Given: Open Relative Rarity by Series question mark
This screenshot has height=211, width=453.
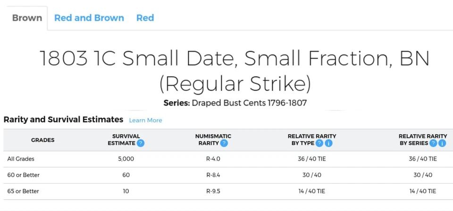Looking at the screenshot, I should tap(433, 143).
